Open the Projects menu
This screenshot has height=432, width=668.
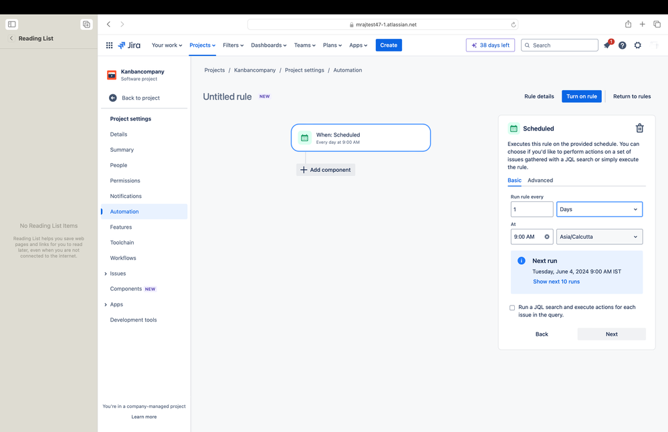point(203,45)
